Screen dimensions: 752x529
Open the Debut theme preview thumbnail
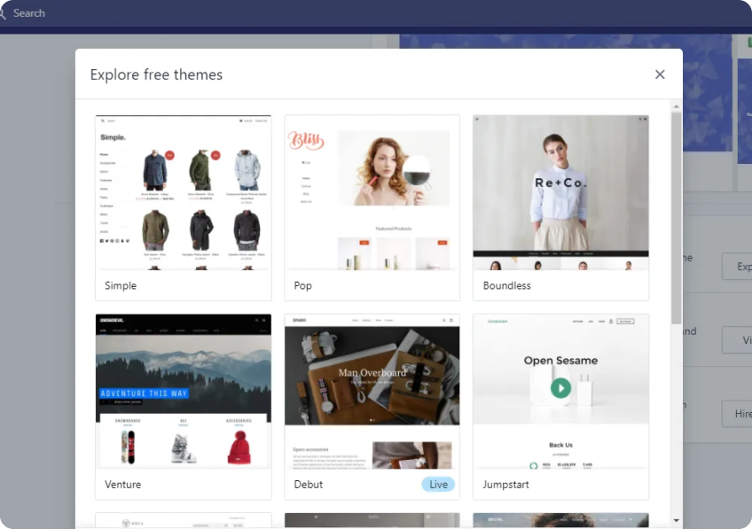pyautogui.click(x=372, y=392)
